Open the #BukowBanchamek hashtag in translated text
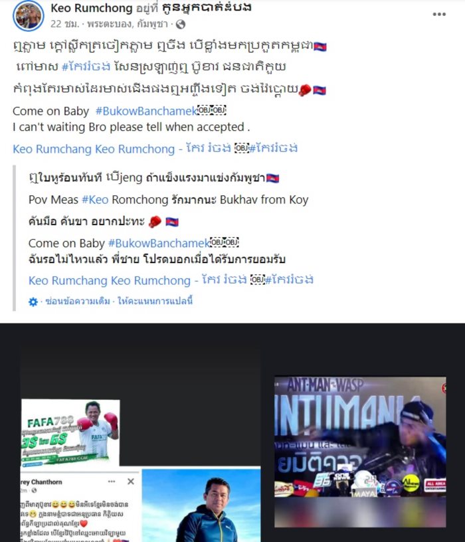Screen dimensions: 465x542 point(159,243)
